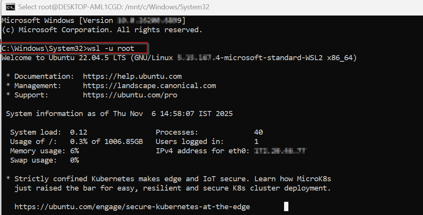Screen dimensions: 423x215
Task: Click the 'Welcome to Ubuntu 22.04.5 LTS' text
Action: pos(64,58)
